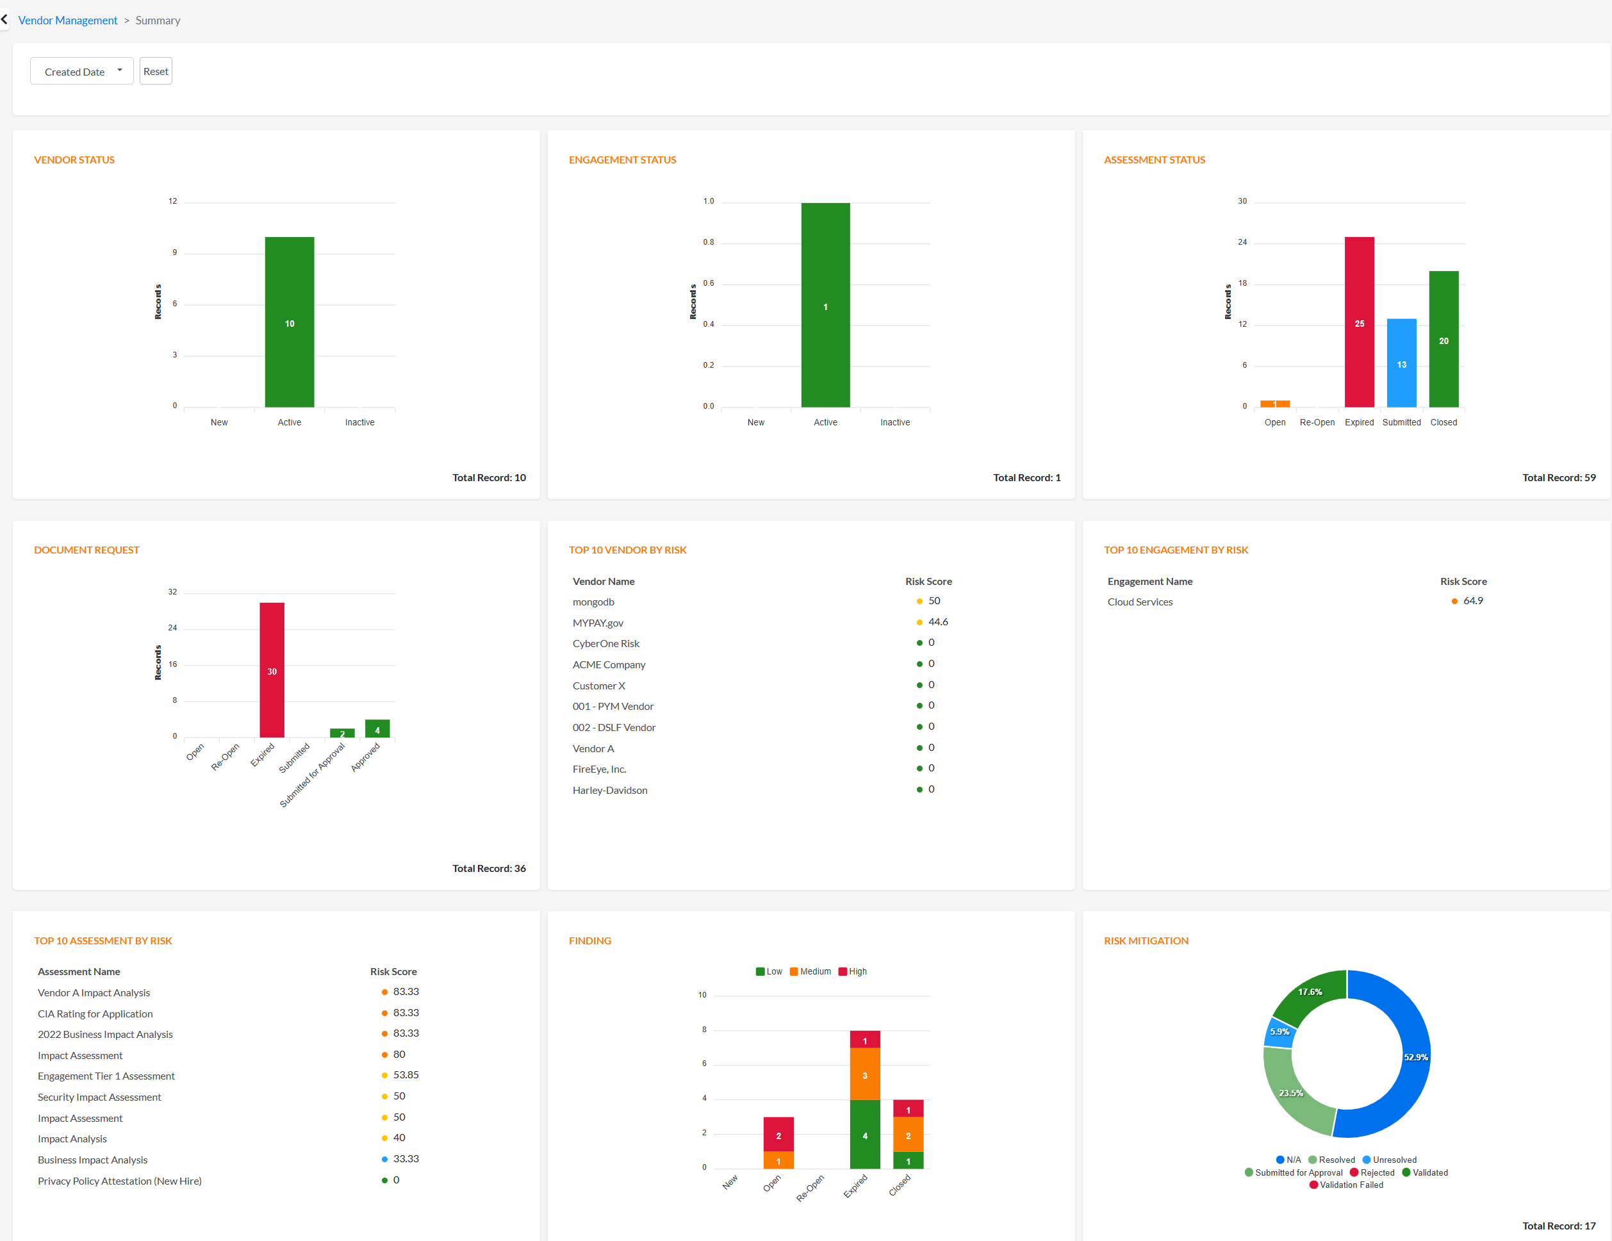Screen dimensions: 1612x1241
Task: Select mongodb in Top 10 Vendor list
Action: (x=593, y=602)
